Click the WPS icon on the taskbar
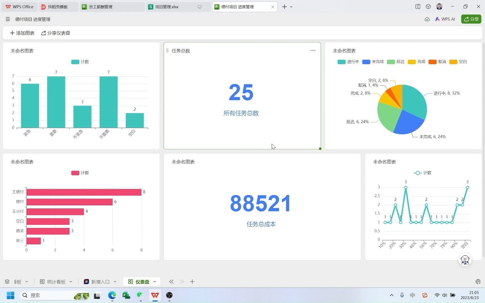 click(x=155, y=295)
